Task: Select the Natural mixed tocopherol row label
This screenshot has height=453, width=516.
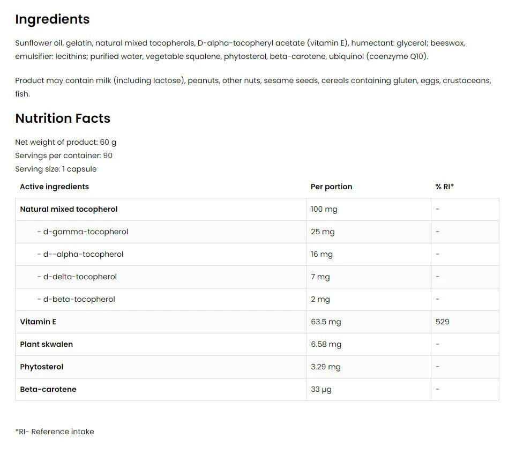Action: click(69, 209)
